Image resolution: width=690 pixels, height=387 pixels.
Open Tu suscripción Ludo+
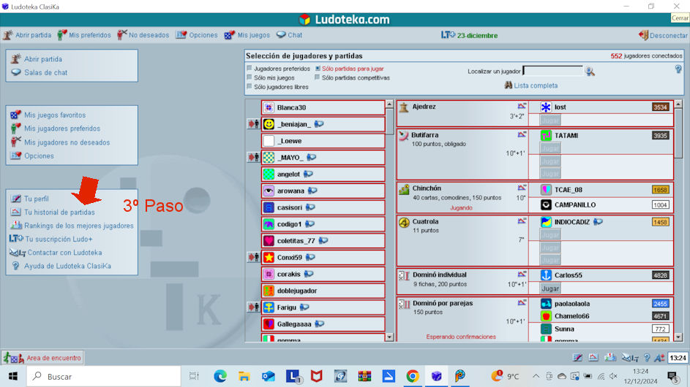(x=51, y=239)
